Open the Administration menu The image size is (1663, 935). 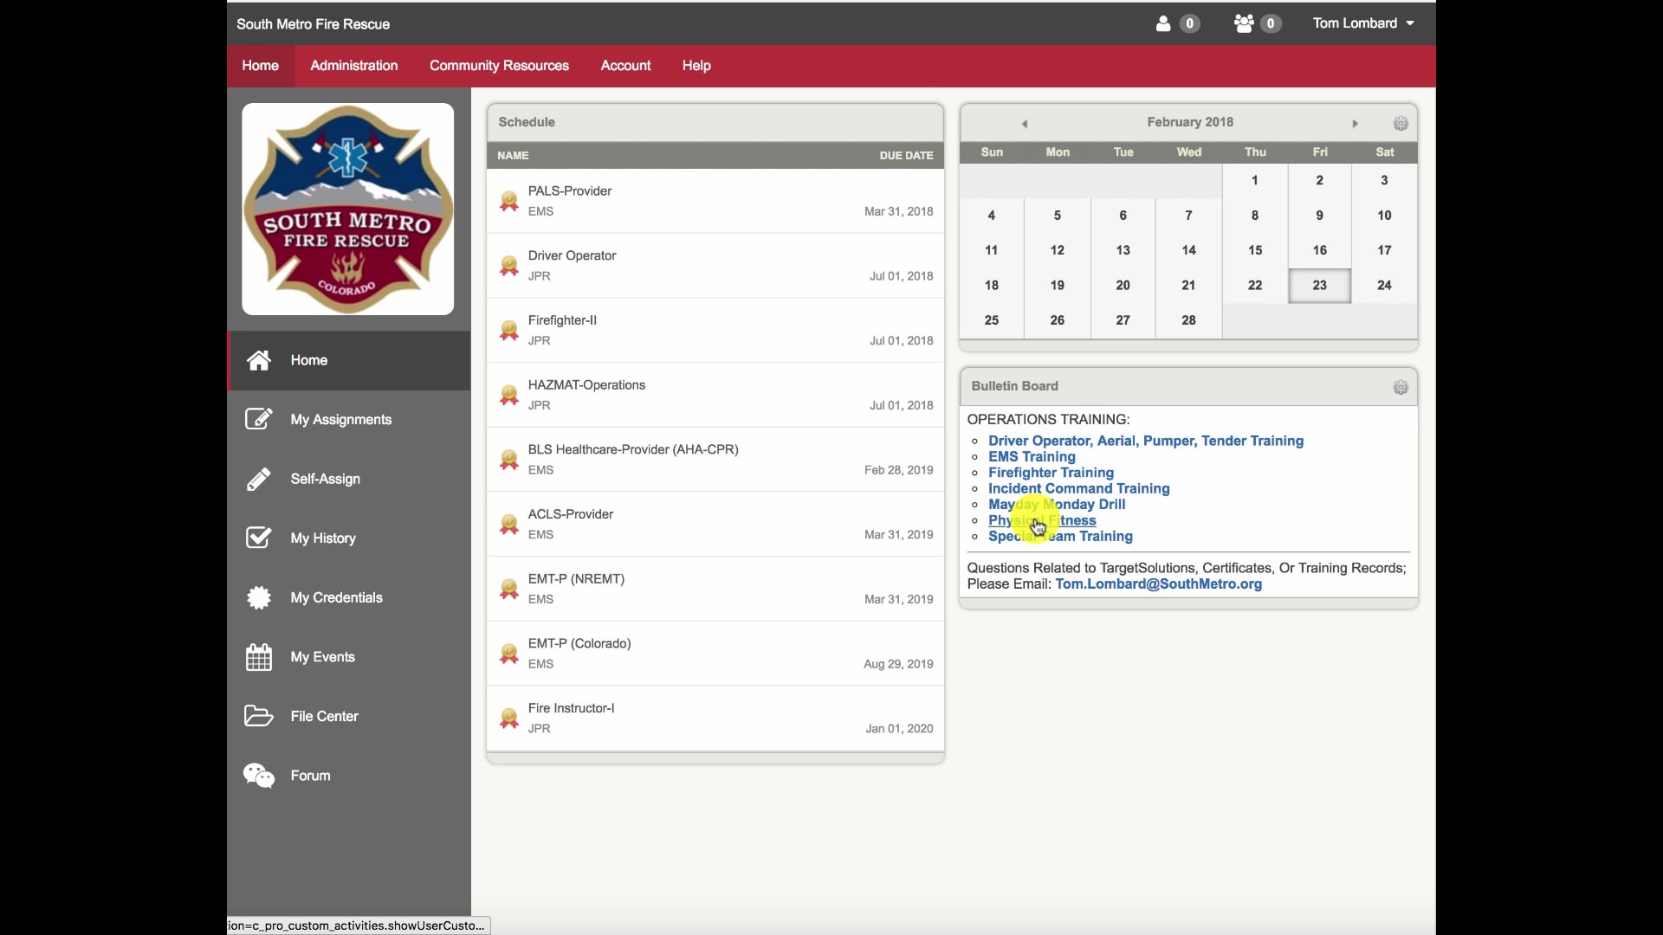tap(353, 66)
